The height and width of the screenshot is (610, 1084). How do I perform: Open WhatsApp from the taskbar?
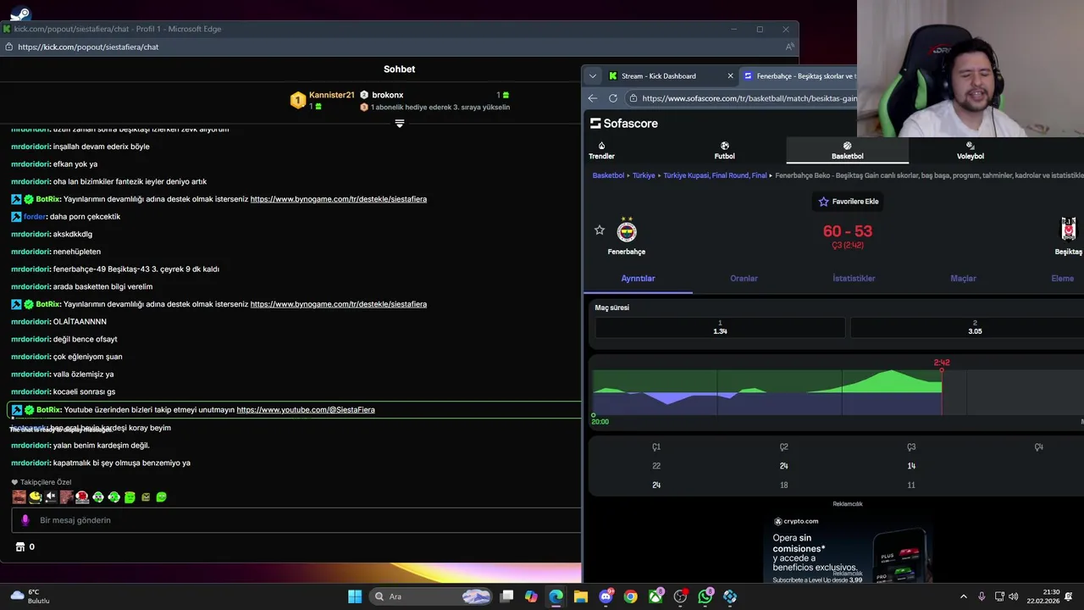tap(705, 596)
